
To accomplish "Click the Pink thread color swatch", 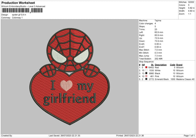I will (146, 76).
